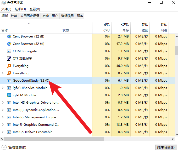Switch to the 性能 tab
Image resolution: width=178 pixels, height=153 pixels.
click(14, 16)
